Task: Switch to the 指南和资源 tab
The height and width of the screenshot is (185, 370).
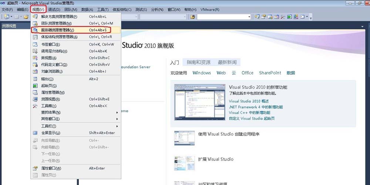Action: coord(199,62)
